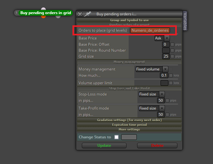Image resolution: width=213 pixels, height=164 pixels.
Task: Open the Take-Profit mode Fixed size dropdown
Action: click(152, 108)
